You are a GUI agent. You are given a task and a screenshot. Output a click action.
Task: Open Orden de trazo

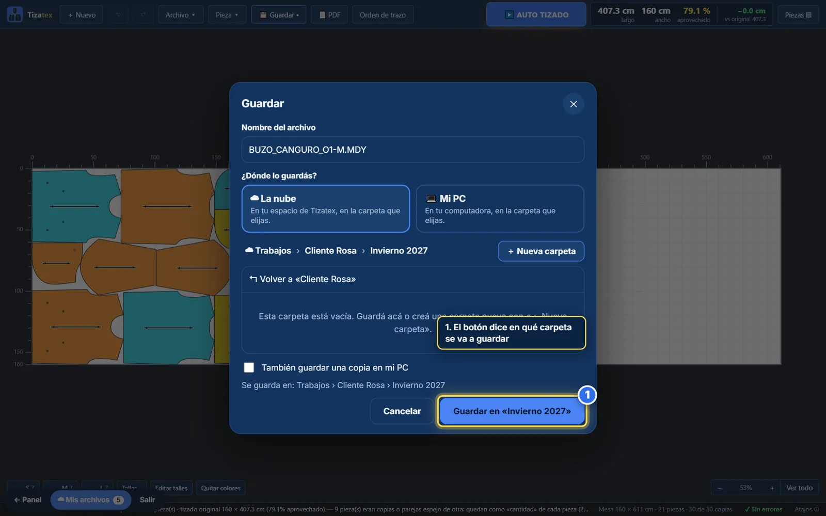point(383,15)
